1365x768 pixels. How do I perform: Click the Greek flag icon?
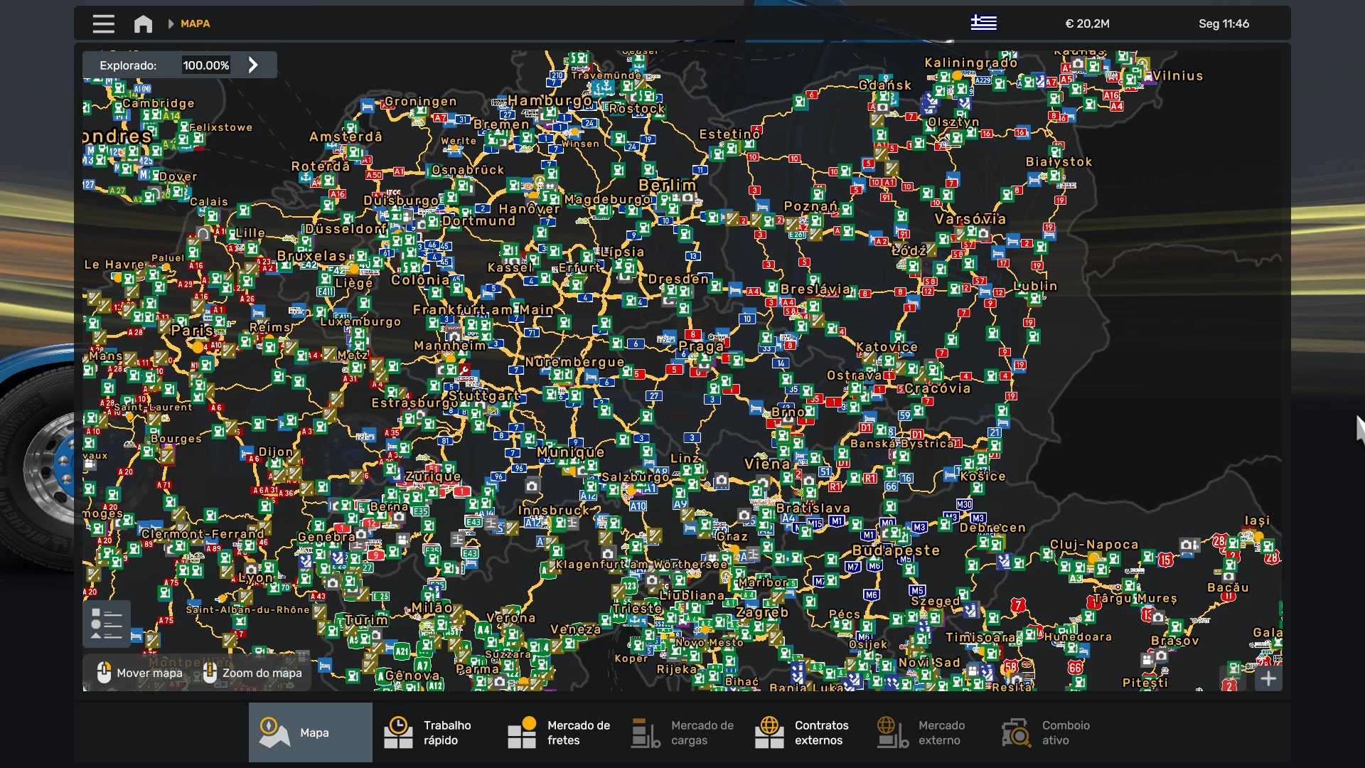[x=983, y=23]
